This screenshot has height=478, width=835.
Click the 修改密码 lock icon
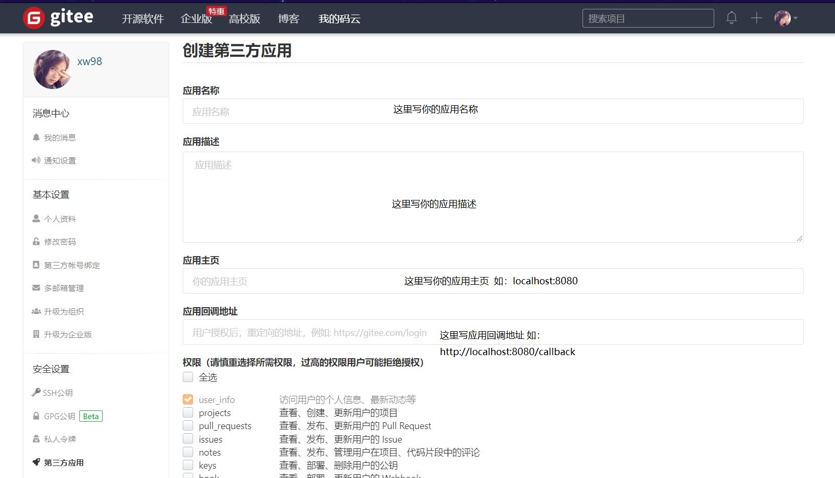click(x=35, y=242)
